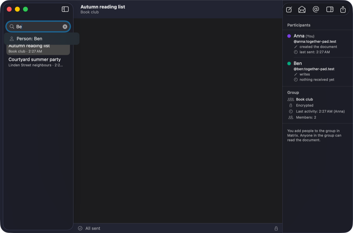Click '@ben:together-pad.test' address
The width and height of the screenshot is (353, 233).
(314, 69)
